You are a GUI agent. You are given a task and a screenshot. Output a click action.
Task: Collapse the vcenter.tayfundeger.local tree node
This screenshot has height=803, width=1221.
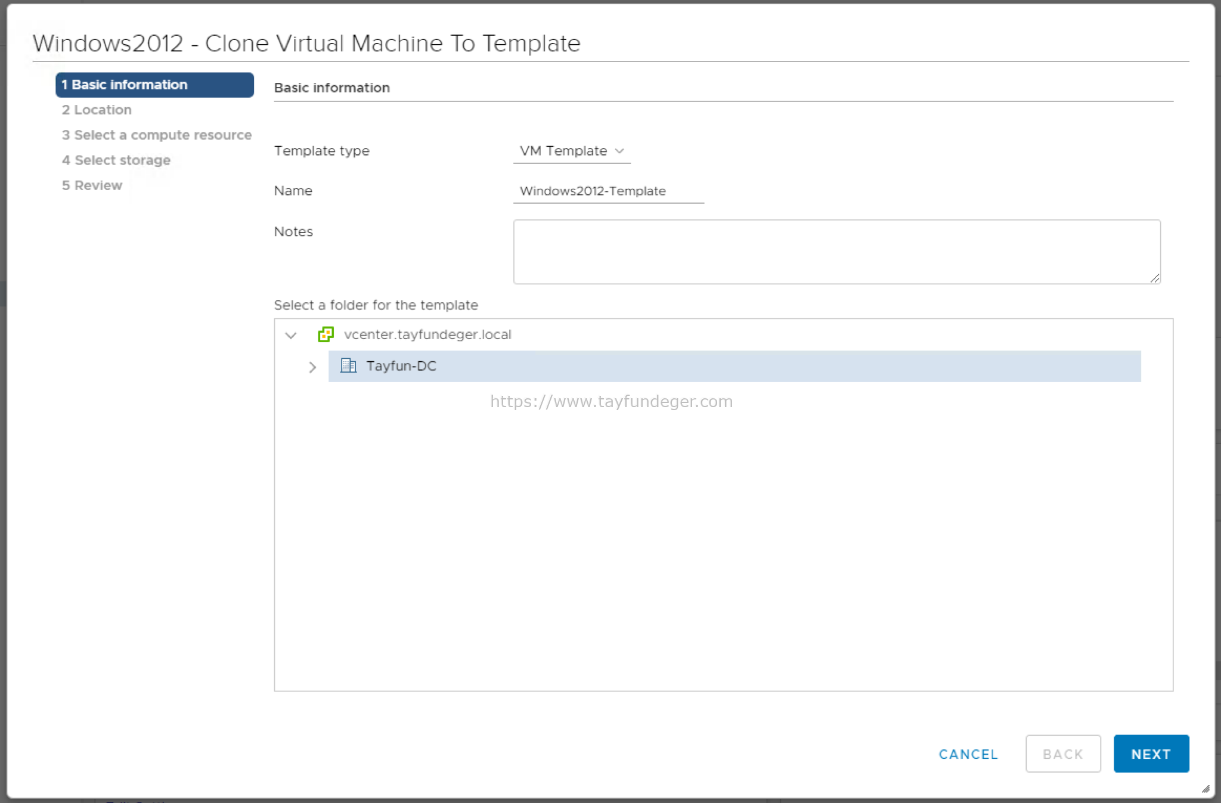click(291, 335)
